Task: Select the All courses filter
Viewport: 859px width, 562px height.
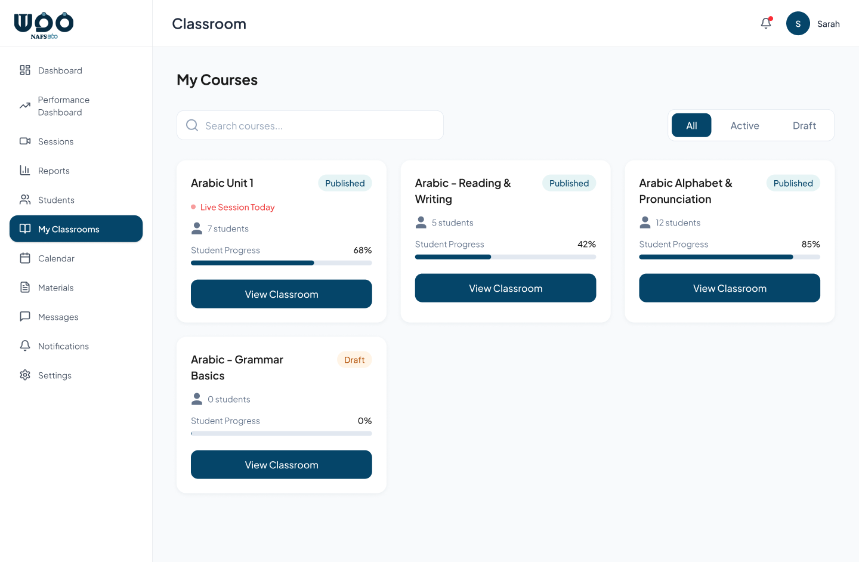Action: [691, 125]
